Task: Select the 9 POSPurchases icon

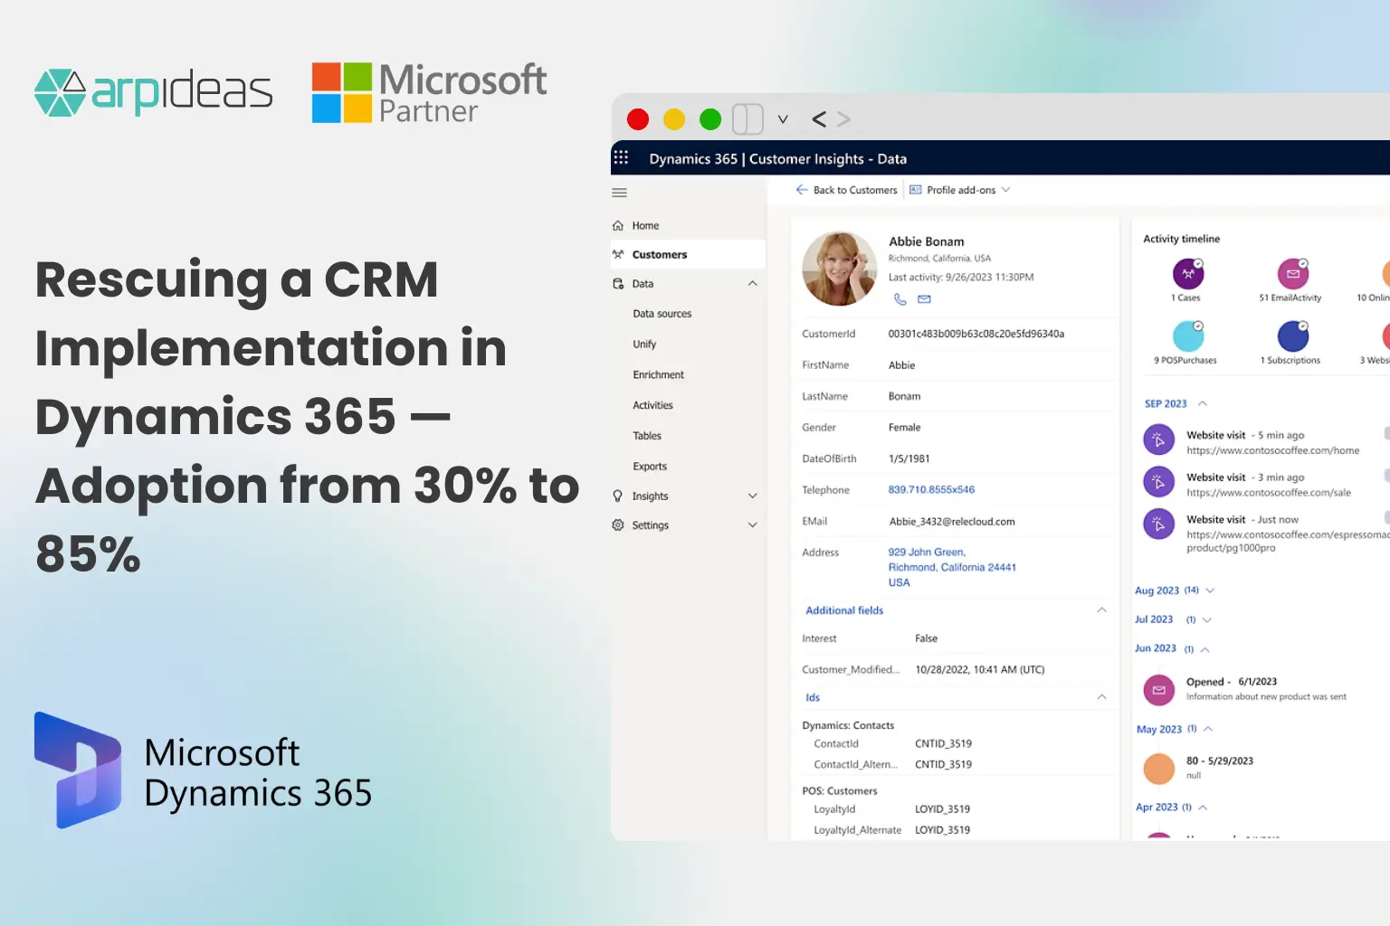Action: point(1188,335)
